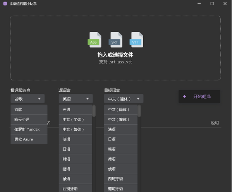Screen dimensions: 232x192
Task: Click the 拖入或选择文件 drop area text
Action: (115, 55)
